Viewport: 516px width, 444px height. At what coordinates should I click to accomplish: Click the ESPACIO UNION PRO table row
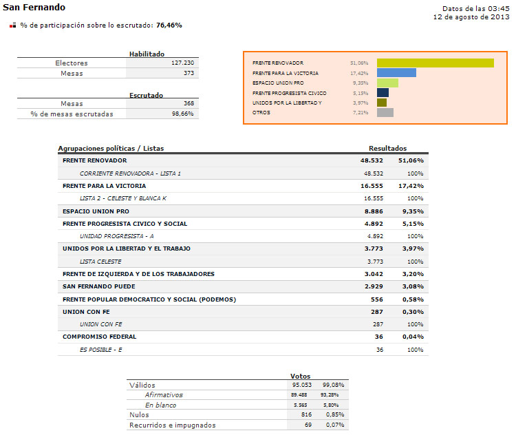[96, 211]
